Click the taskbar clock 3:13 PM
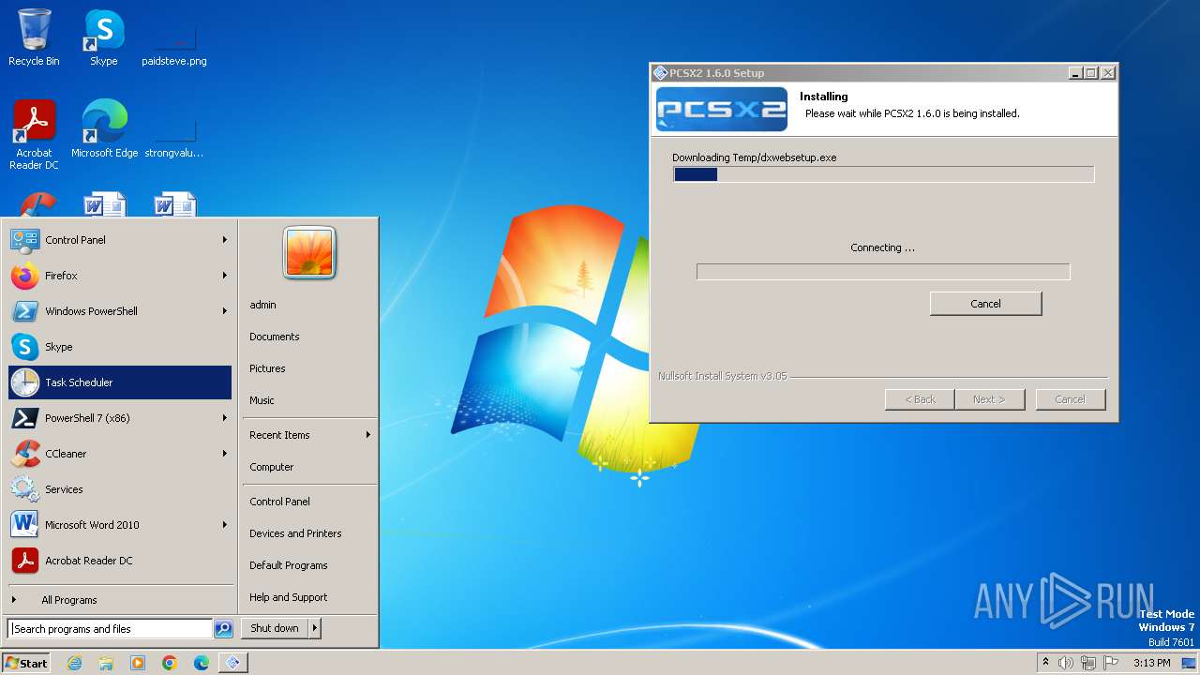This screenshot has width=1200, height=675. [x=1151, y=663]
